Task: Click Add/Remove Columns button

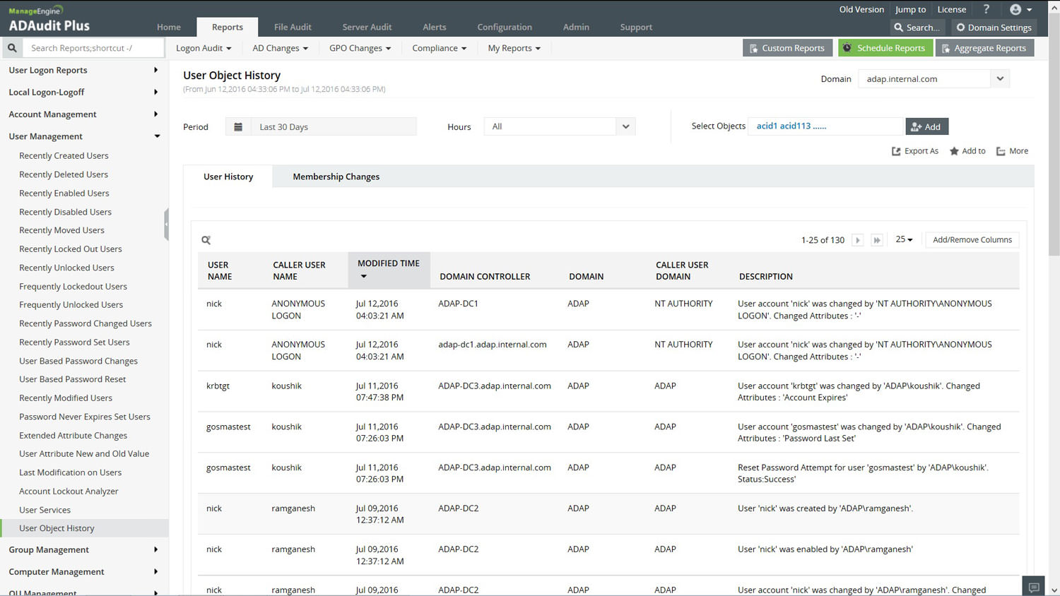Action: tap(972, 240)
